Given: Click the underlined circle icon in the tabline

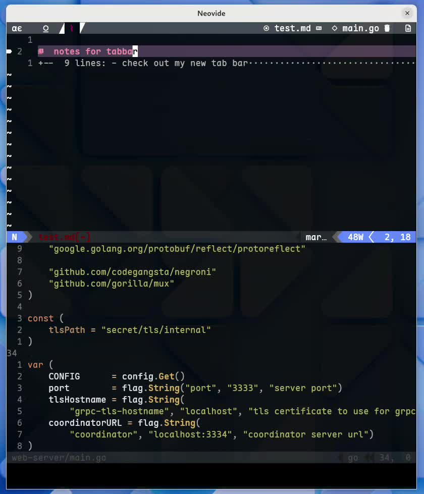Looking at the screenshot, I should click(46, 29).
